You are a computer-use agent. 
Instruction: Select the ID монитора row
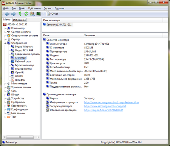coord(105,48)
